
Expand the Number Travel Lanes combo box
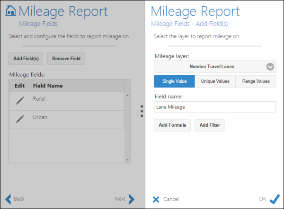[212, 67]
